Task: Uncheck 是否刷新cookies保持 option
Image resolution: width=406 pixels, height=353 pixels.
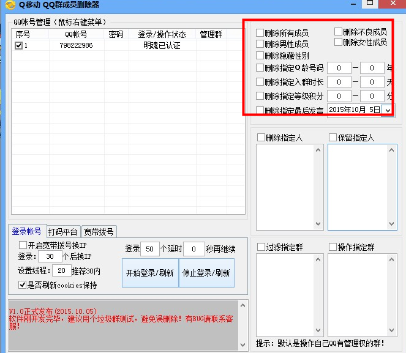Action: point(22,284)
